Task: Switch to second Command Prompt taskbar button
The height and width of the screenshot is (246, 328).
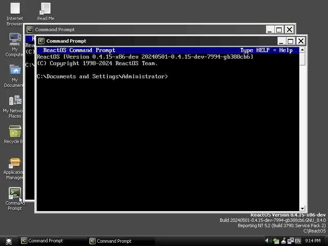Action: (x=122, y=241)
